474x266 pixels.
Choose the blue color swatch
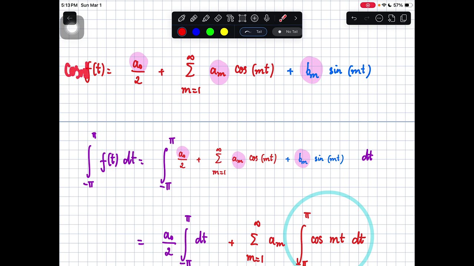pos(196,32)
